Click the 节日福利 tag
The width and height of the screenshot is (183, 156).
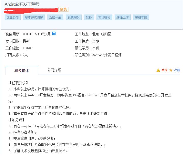pos(104,17)
